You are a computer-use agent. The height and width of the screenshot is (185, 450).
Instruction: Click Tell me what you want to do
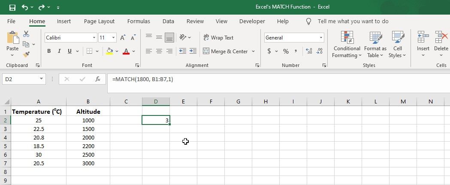coord(353,21)
